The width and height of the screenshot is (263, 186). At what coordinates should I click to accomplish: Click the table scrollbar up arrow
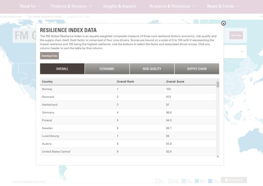218,80
